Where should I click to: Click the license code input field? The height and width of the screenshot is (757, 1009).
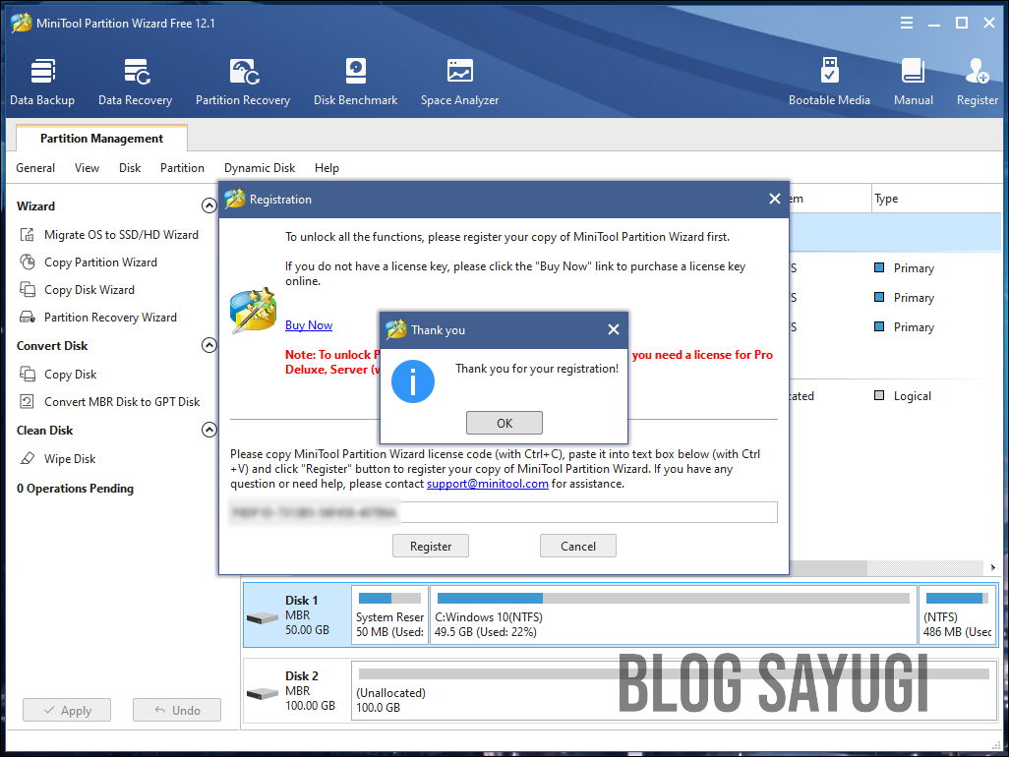[x=587, y=512]
